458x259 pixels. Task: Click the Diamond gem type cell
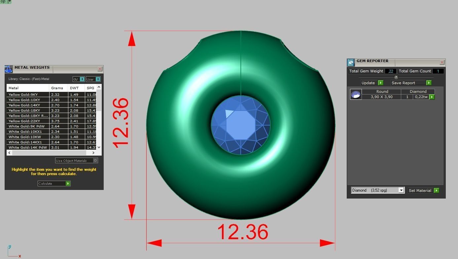(418, 92)
